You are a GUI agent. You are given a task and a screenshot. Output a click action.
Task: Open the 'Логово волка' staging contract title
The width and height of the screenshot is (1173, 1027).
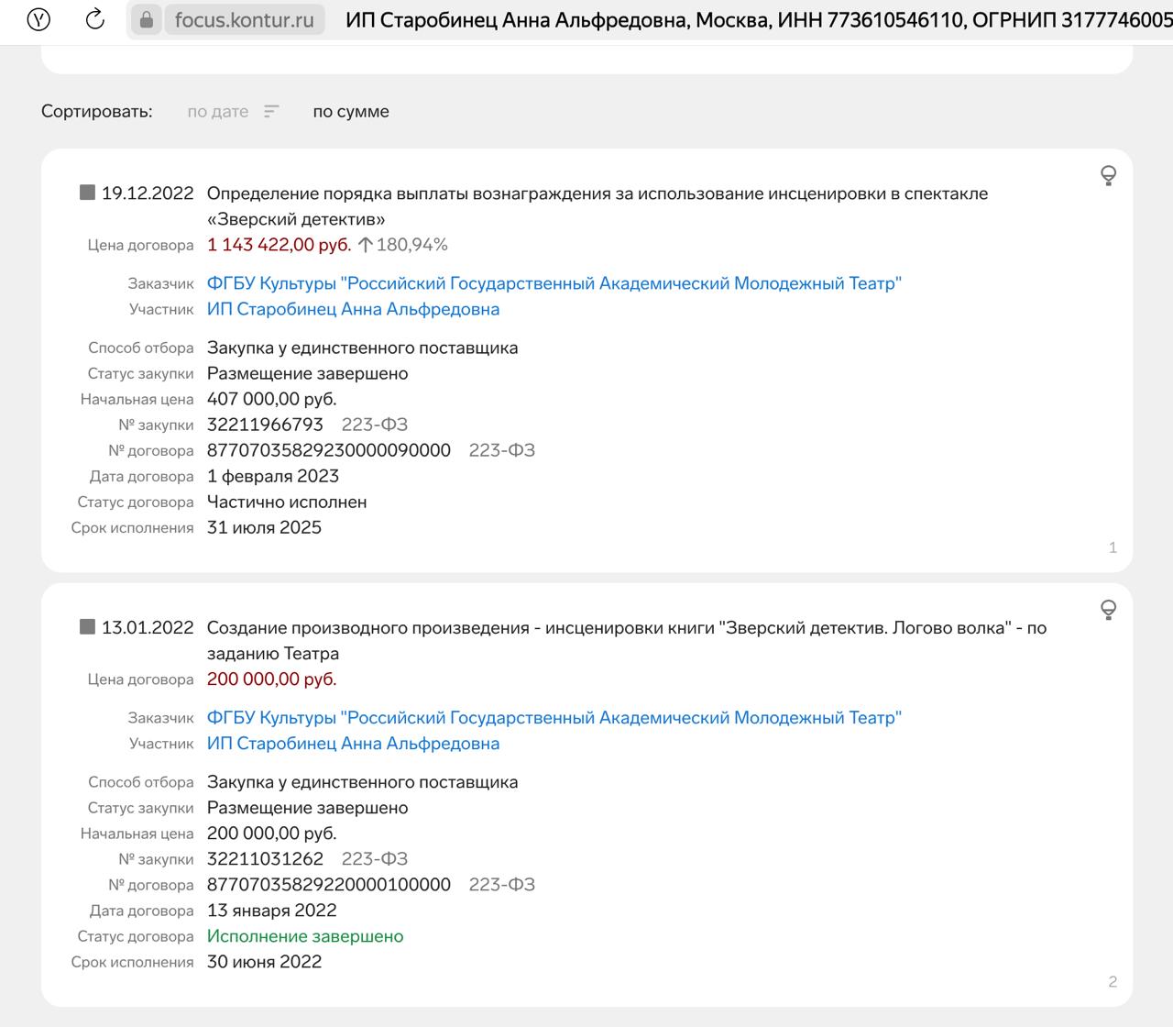tap(626, 628)
